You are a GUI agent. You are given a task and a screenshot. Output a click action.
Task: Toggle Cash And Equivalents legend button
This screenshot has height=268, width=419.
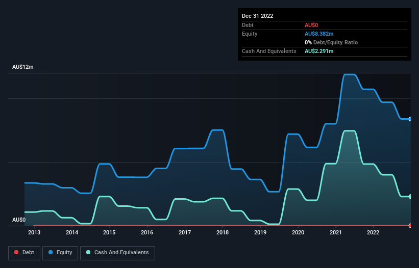117,253
